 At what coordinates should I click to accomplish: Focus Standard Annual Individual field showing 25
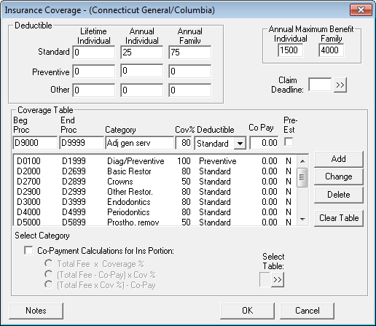(141, 52)
